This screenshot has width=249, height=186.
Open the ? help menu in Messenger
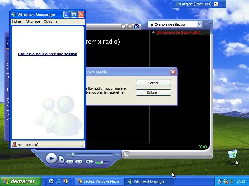[x=57, y=21]
